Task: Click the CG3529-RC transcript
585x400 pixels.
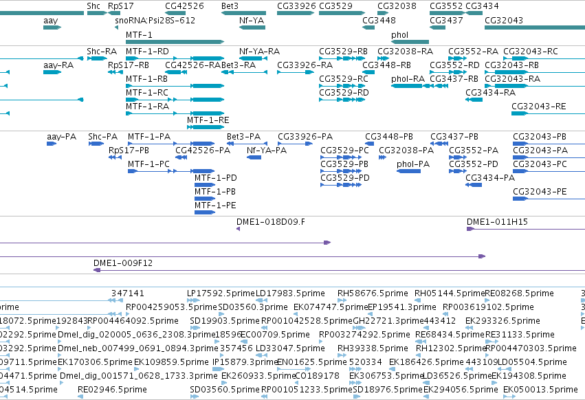Action: pyautogui.click(x=342, y=86)
